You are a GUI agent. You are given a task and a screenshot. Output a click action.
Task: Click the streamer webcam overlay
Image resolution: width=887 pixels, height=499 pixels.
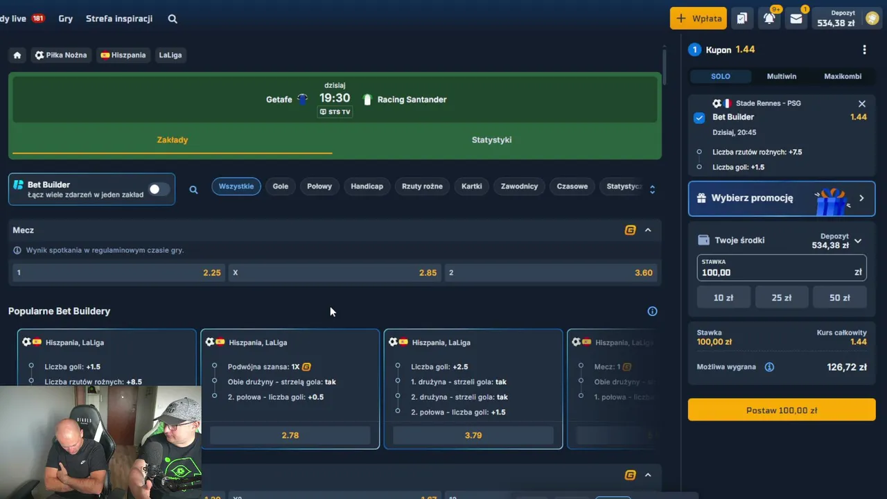point(100,442)
